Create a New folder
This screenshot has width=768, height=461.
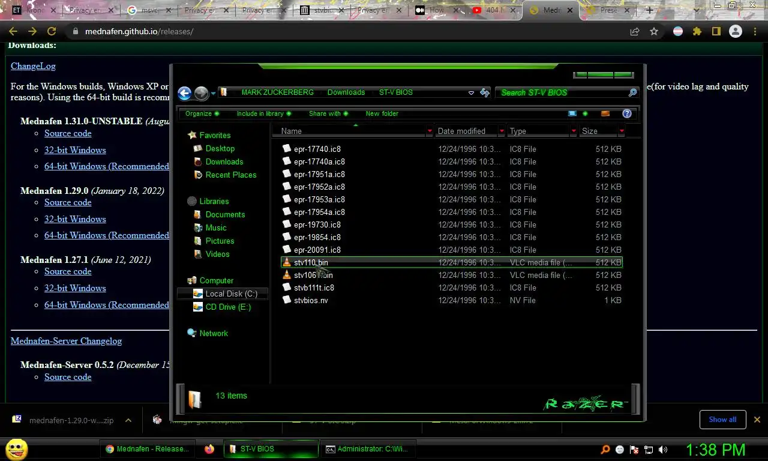382,113
